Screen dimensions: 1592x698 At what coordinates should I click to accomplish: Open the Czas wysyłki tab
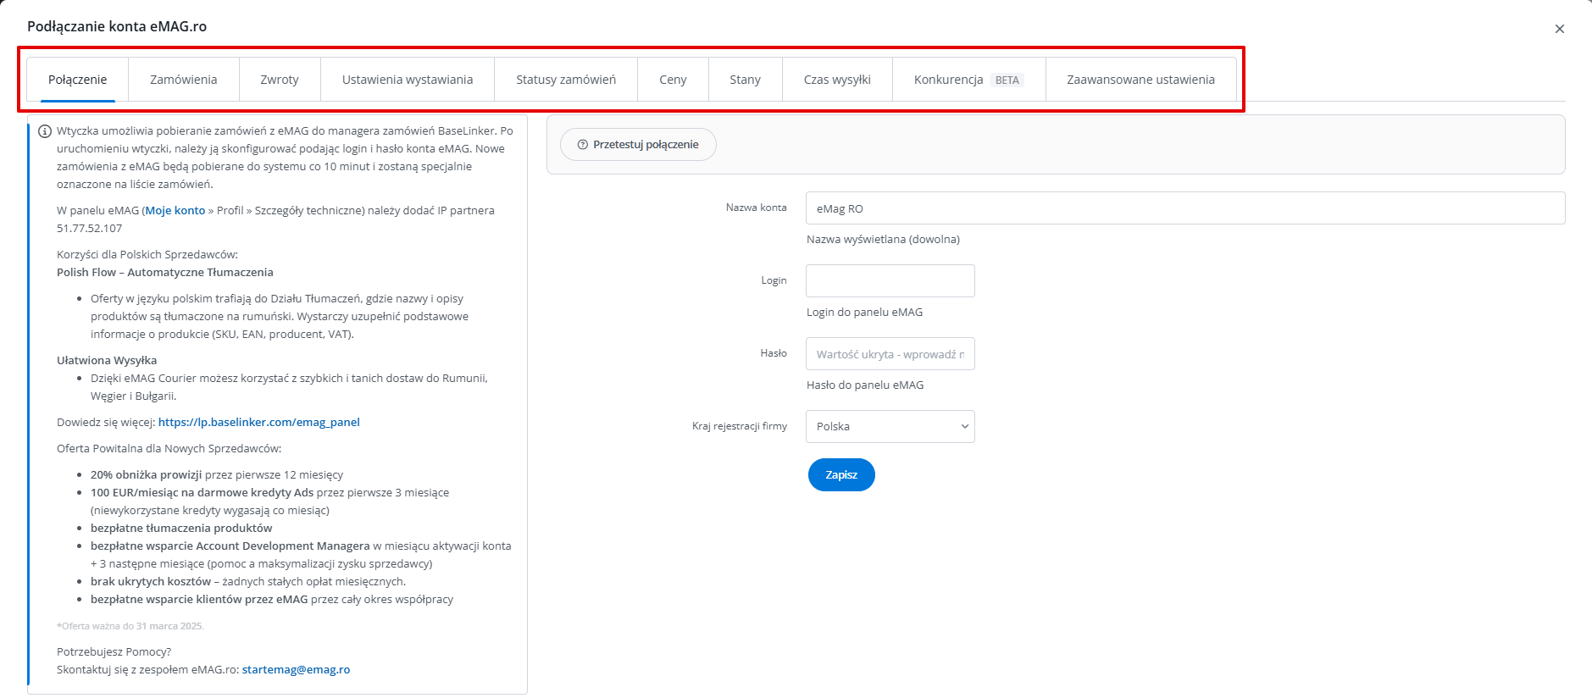(x=837, y=80)
